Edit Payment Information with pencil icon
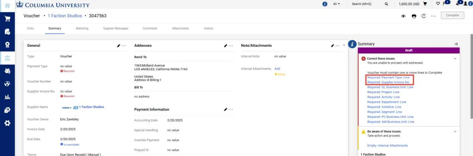 coord(226,109)
